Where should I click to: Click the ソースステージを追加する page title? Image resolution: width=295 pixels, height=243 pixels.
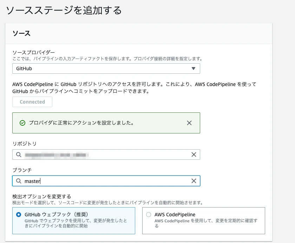tap(63, 11)
